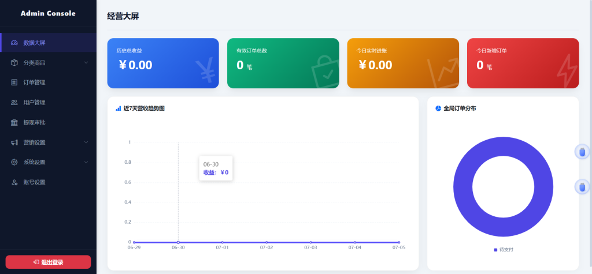Click the 07-01 x-axis label
The height and width of the screenshot is (274, 592).
[x=223, y=248]
